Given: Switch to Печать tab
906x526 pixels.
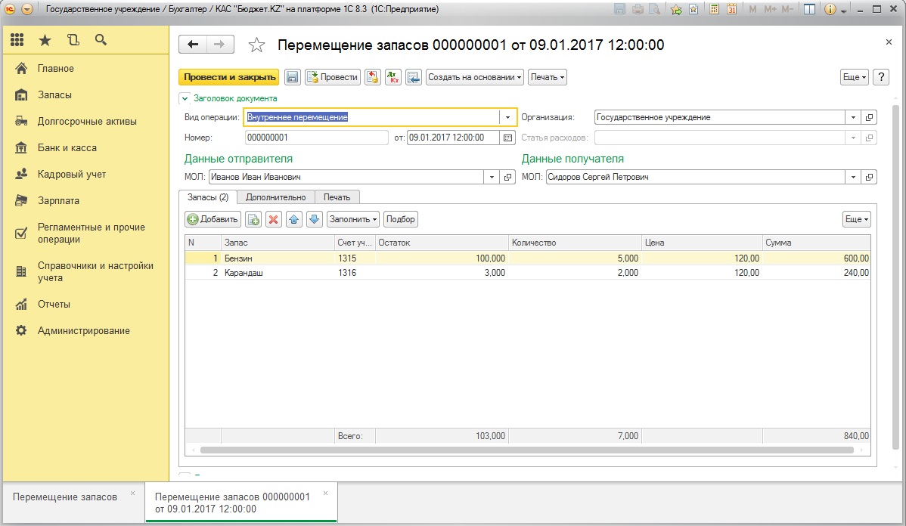Looking at the screenshot, I should click(x=337, y=197).
